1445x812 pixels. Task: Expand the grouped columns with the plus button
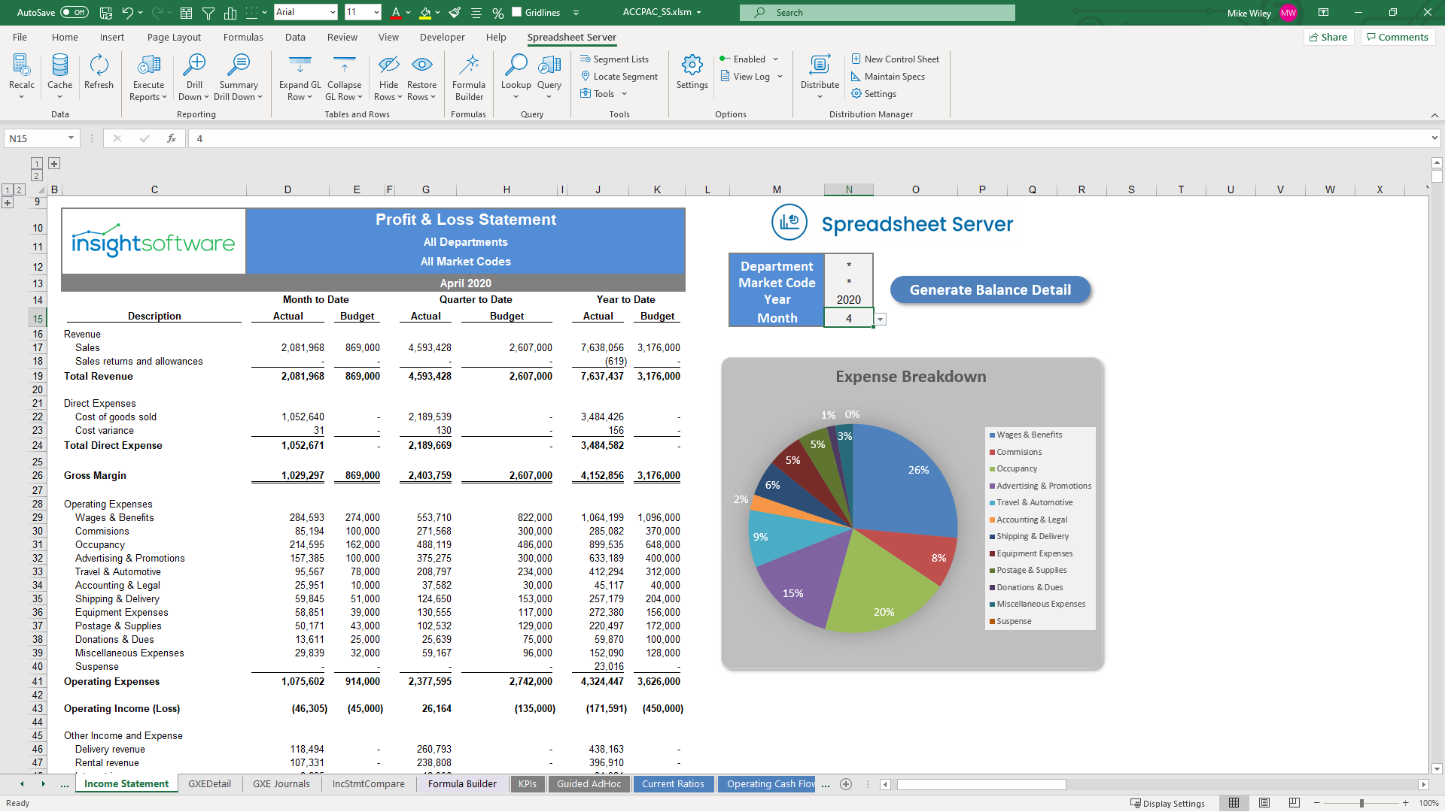pos(54,163)
